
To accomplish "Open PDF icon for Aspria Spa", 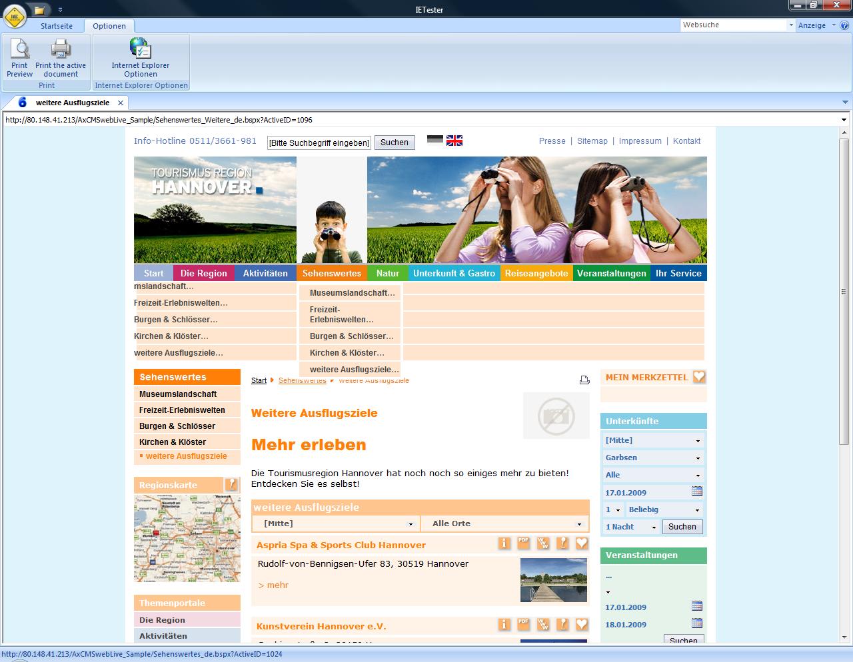I will click(x=524, y=543).
